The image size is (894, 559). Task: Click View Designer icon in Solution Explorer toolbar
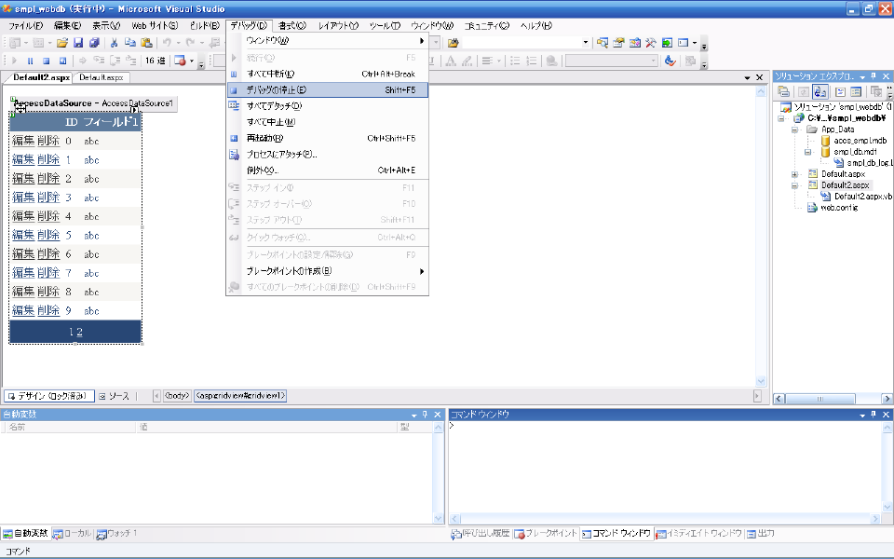pyautogui.click(x=856, y=92)
